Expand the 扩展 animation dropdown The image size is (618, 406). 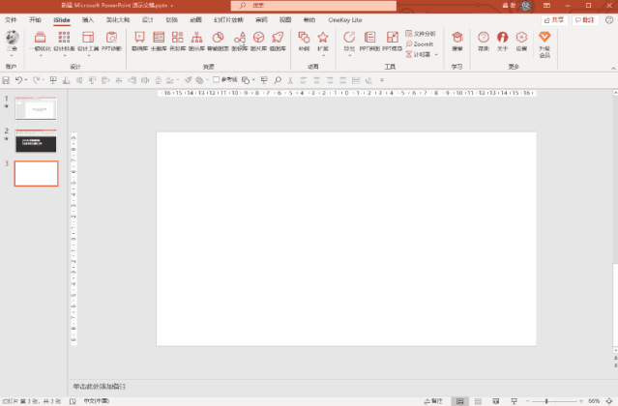tap(323, 55)
